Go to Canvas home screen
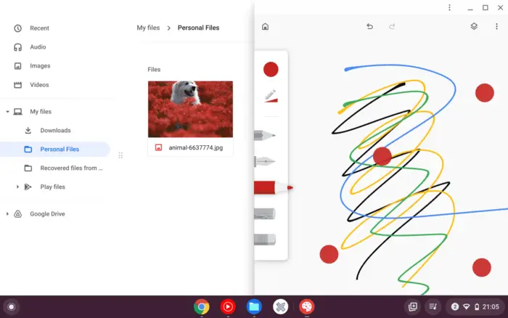This screenshot has width=508, height=318. coord(265,27)
